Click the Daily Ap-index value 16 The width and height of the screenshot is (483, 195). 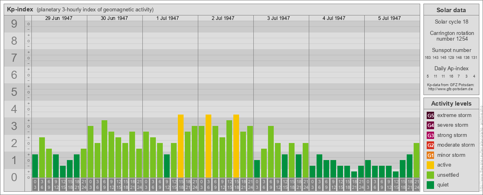point(451,76)
